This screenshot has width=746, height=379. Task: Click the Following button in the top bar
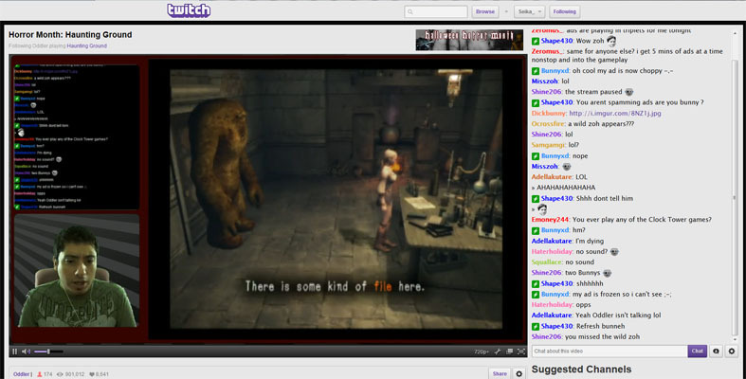[x=564, y=11]
